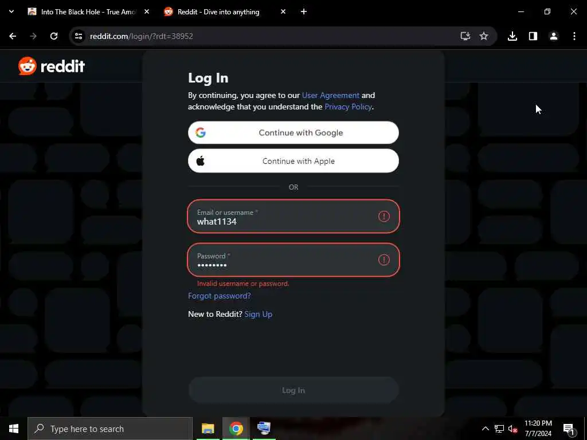Click the install app icon in address bar
This screenshot has width=587, height=440.
click(465, 36)
